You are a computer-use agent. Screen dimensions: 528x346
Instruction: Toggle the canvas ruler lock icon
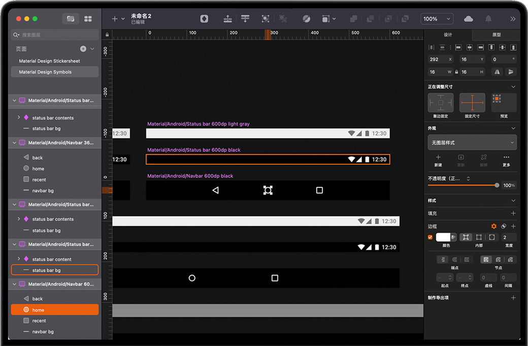107,35
